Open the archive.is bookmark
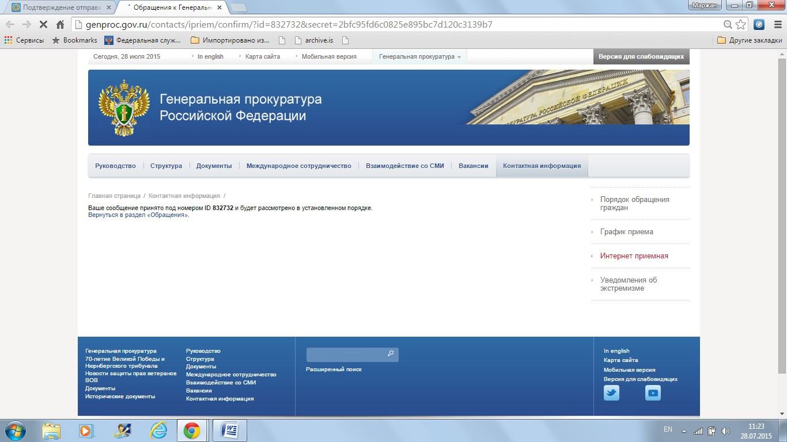Image resolution: width=787 pixels, height=442 pixels. point(313,40)
